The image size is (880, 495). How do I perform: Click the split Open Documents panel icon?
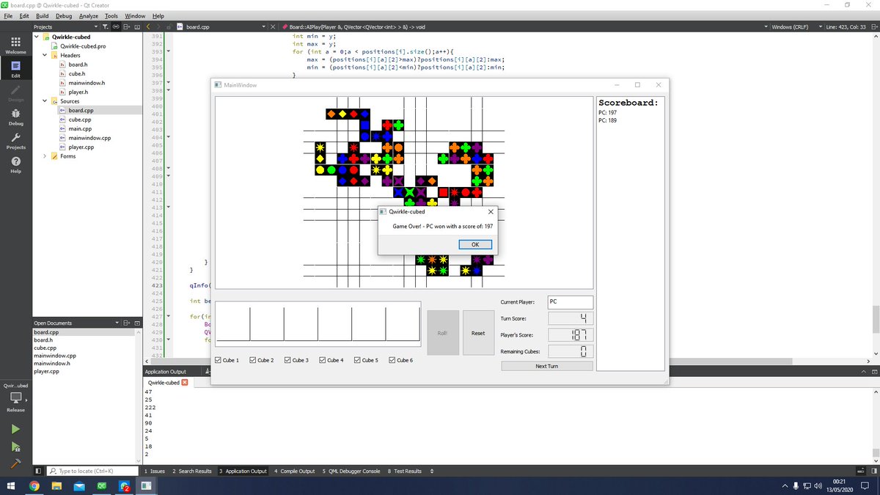(126, 323)
